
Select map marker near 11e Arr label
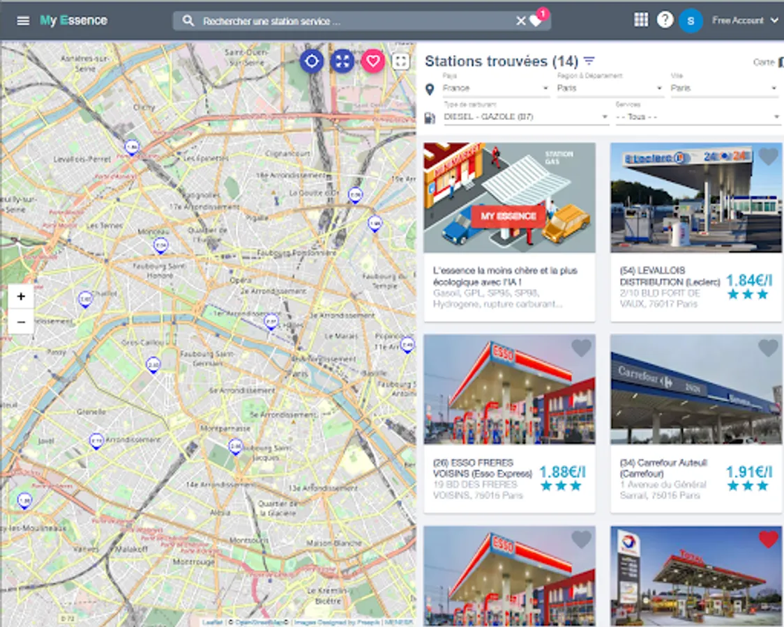tap(407, 345)
